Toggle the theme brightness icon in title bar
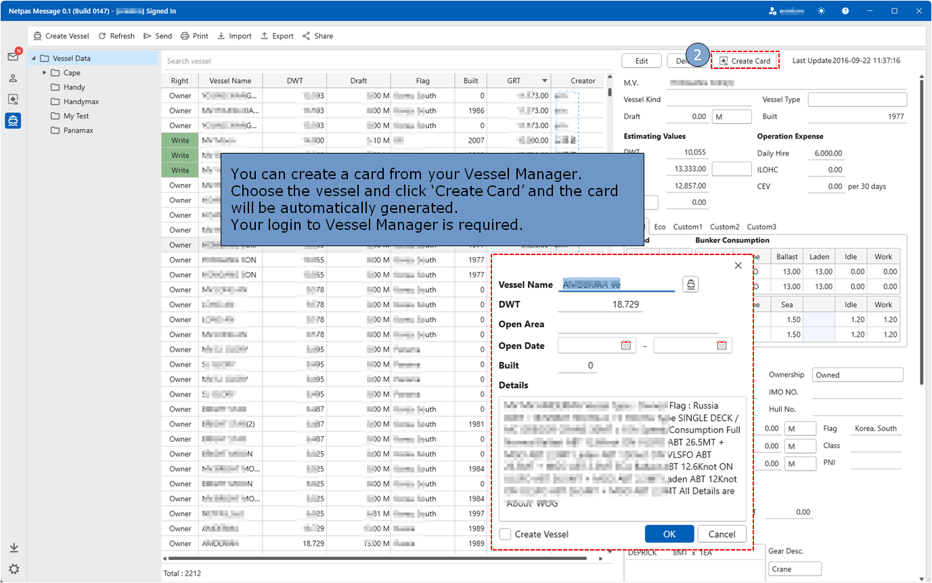The height and width of the screenshot is (583, 932). (x=822, y=11)
